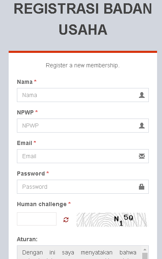Click the lock icon in Password field
This screenshot has height=259, width=162.
pyautogui.click(x=141, y=187)
